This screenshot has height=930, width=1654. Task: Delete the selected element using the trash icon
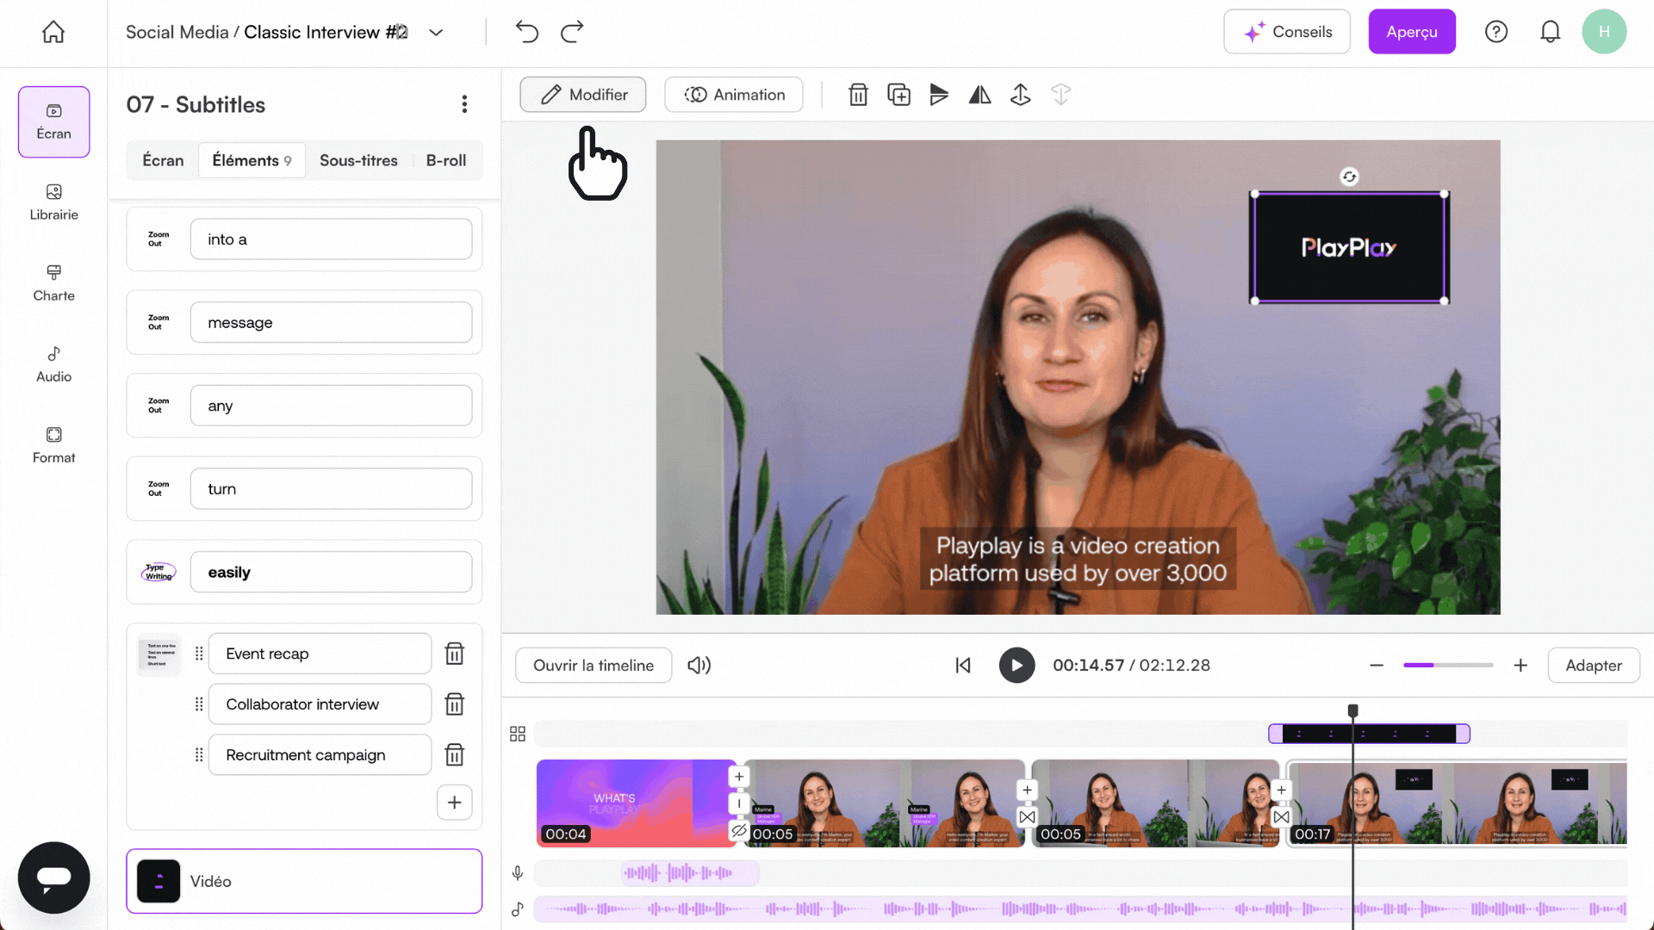click(859, 95)
